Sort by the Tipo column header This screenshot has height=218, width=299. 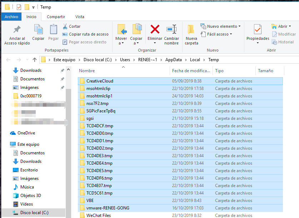pyautogui.click(x=234, y=71)
